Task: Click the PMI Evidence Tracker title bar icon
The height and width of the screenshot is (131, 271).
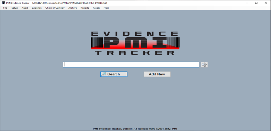Action: pyautogui.click(x=3, y=3)
